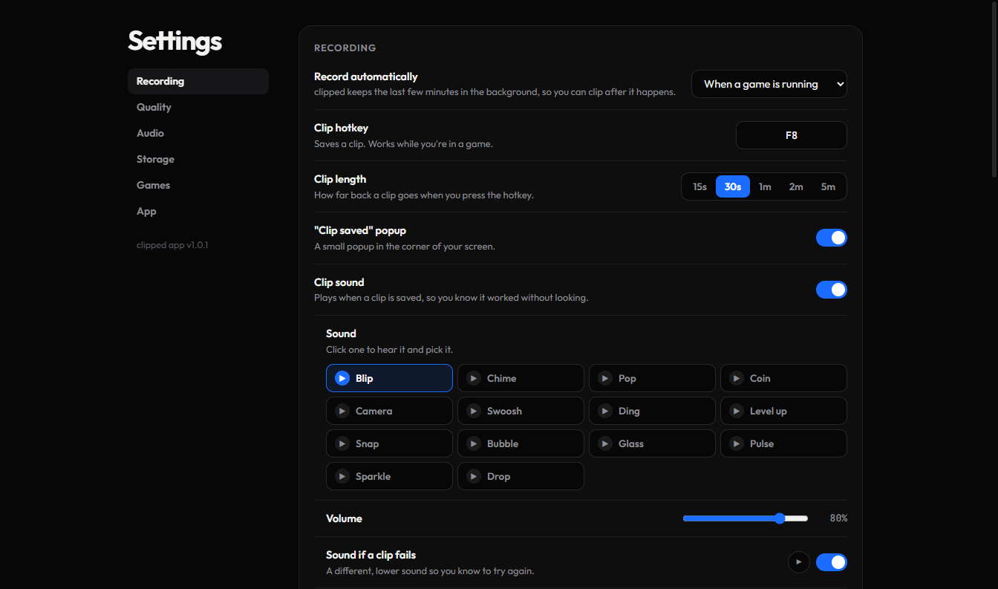
Task: Go to the Audio settings tab
Action: tap(198, 133)
